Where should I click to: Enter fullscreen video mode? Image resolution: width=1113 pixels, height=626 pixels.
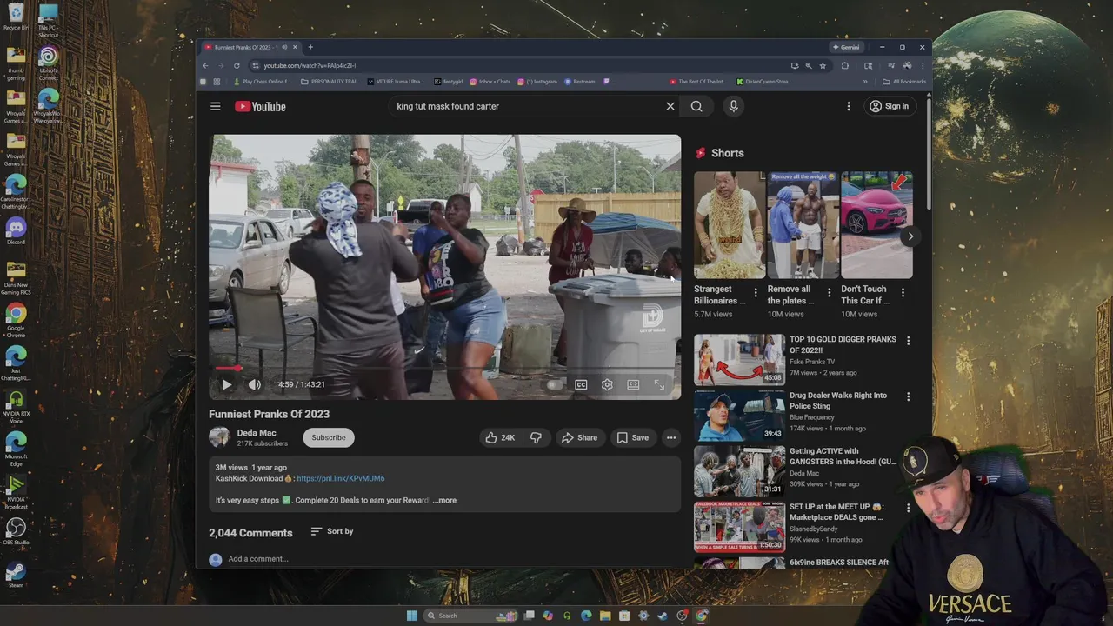[x=659, y=384]
